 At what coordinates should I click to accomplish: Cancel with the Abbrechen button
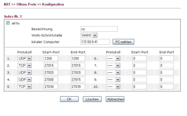point(115,99)
